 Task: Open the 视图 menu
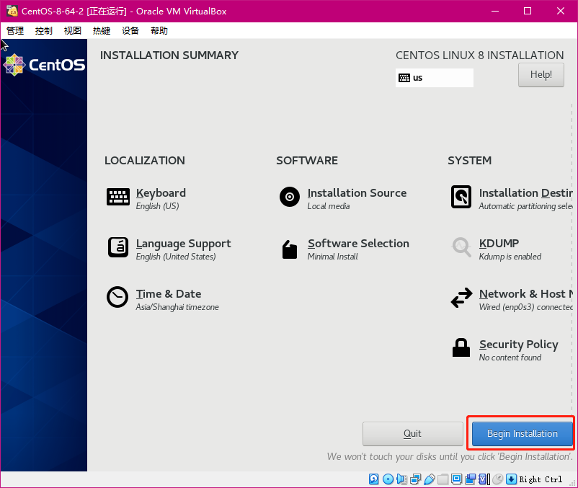tap(73, 30)
